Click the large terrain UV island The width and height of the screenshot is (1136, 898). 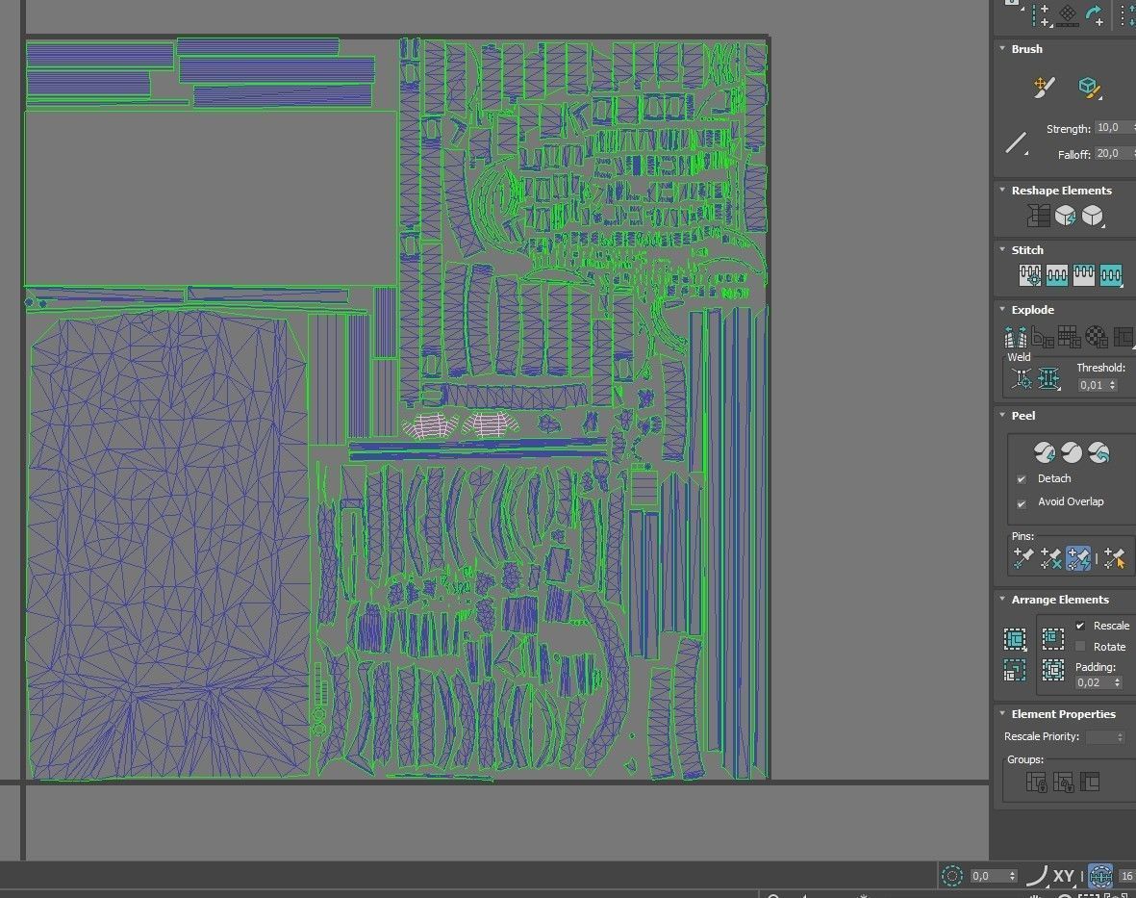[168, 545]
